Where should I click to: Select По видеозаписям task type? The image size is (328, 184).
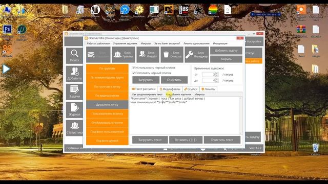(x=107, y=96)
